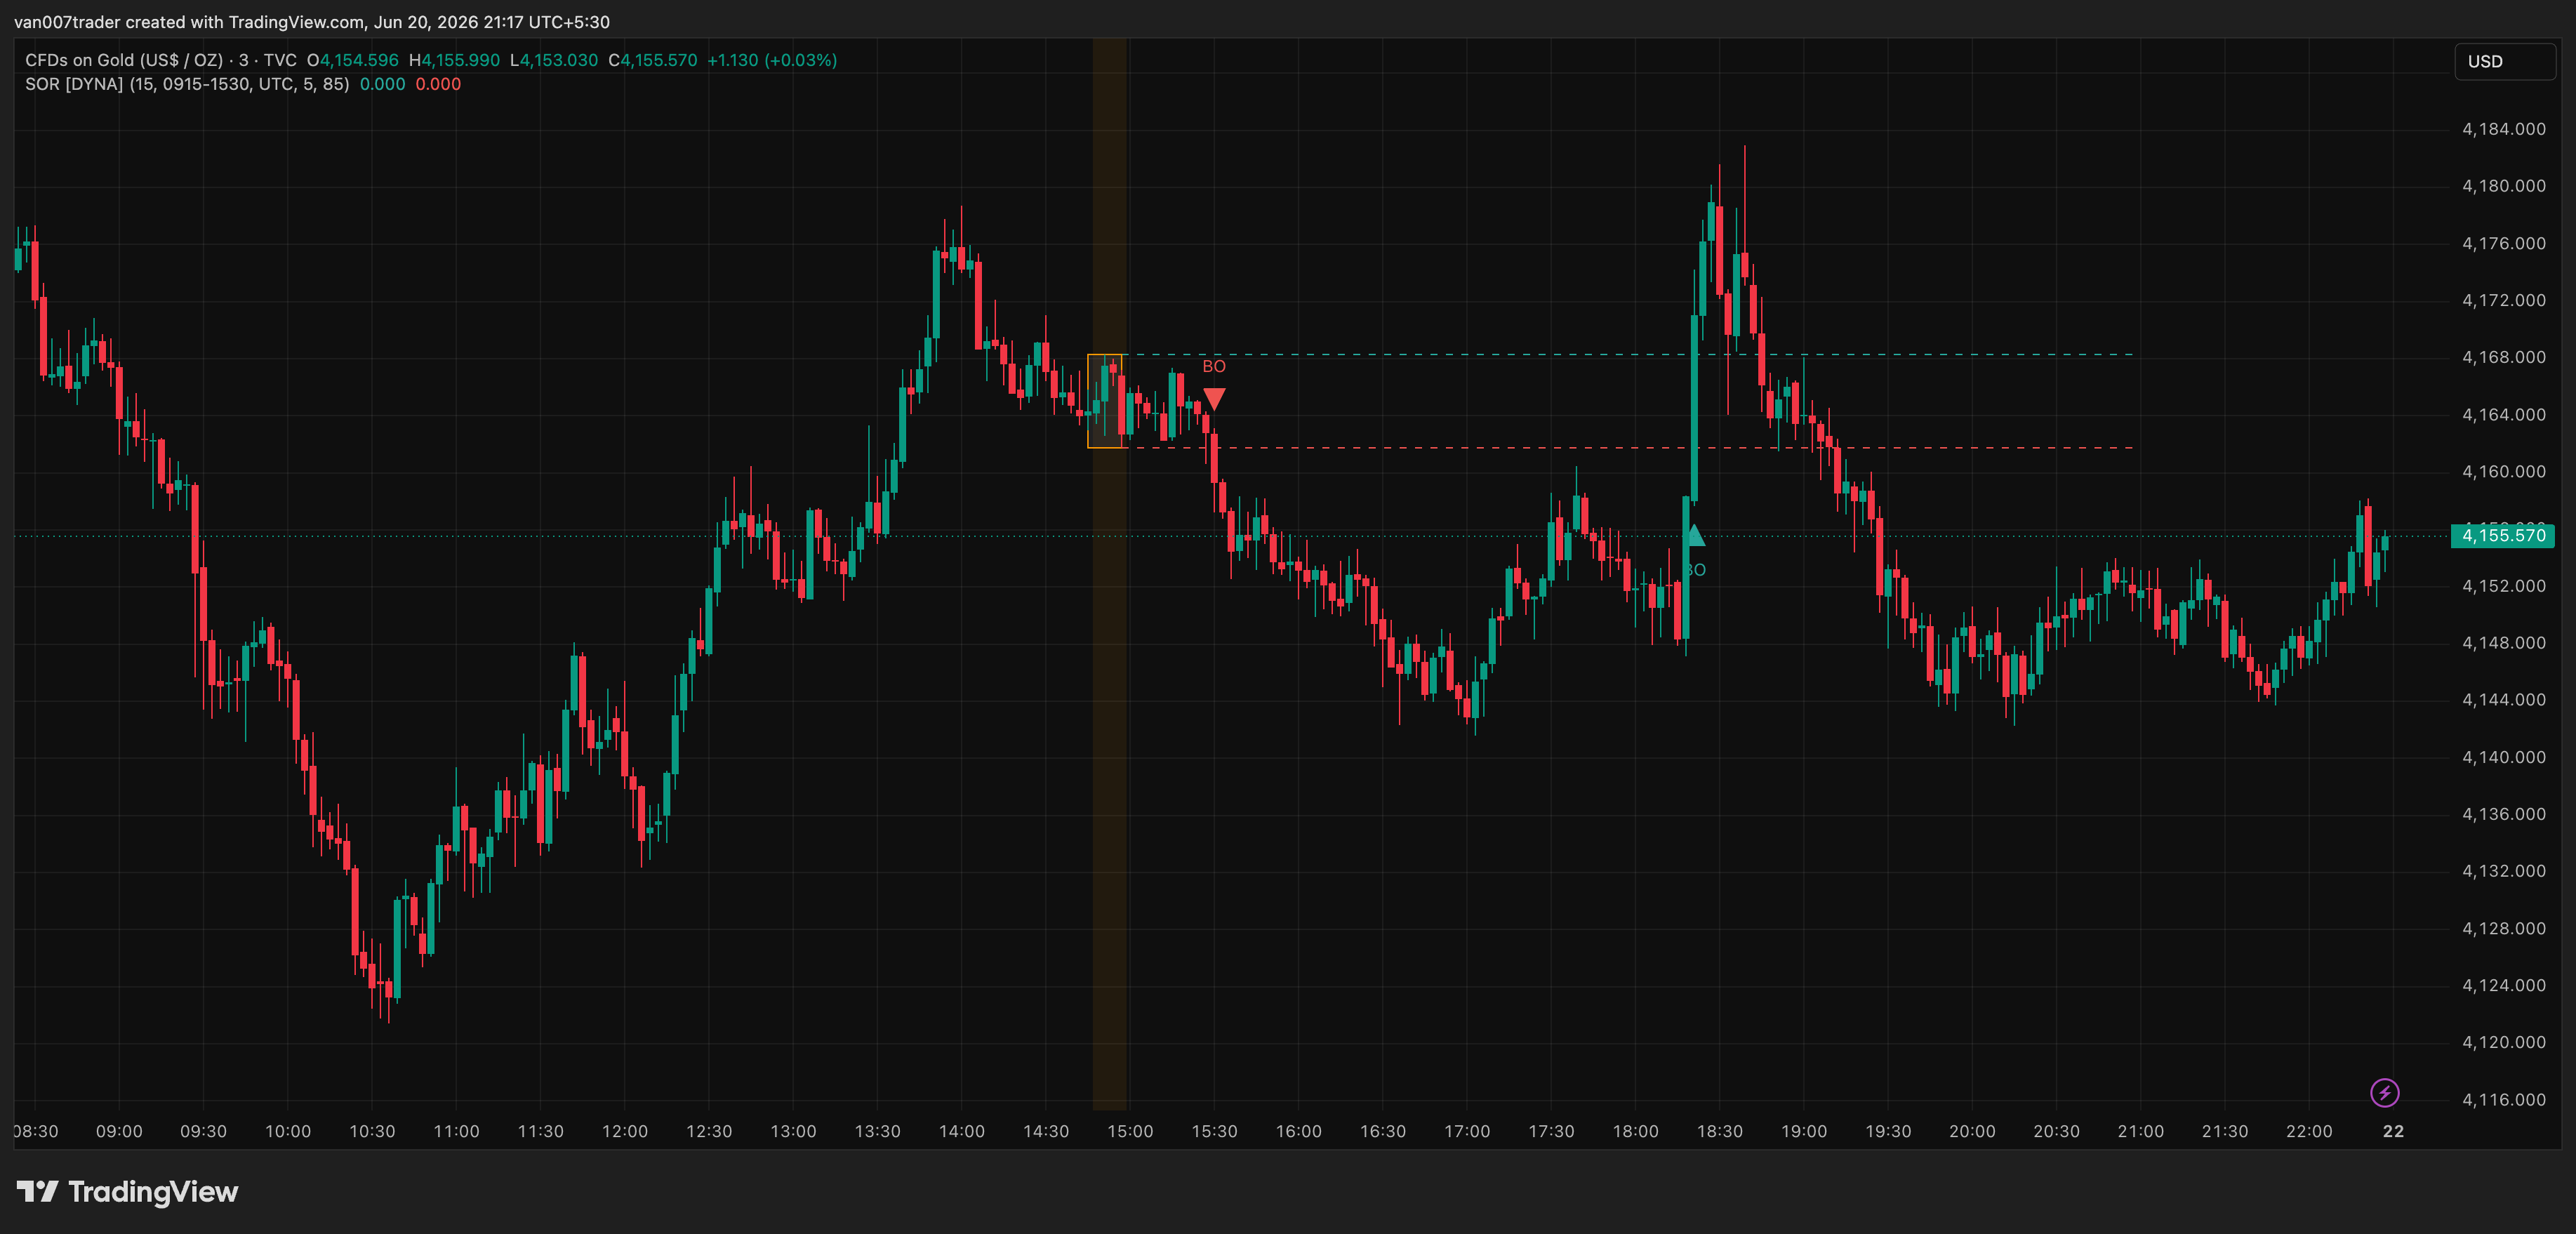Click the red BO down-arrow marker
The image size is (2576, 1234).
[1214, 399]
